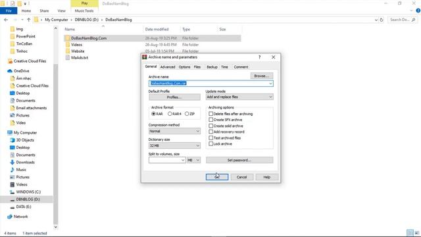Click the search magnifier icon
This screenshot has height=237, width=421.
413,20
